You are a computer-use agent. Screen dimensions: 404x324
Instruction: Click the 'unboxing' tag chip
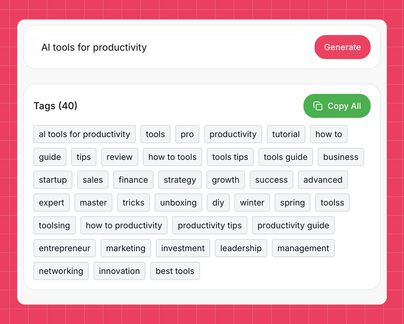[x=178, y=203]
